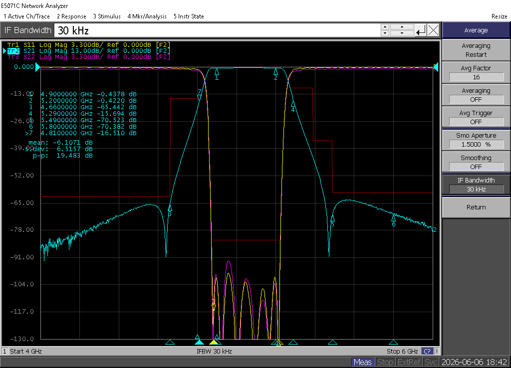Click the ExtRef status indicator
Viewport: 511px width, 368px height.
point(409,362)
